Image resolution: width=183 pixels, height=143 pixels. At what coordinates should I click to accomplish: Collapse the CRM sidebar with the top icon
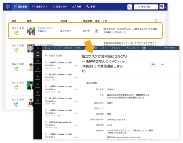[x=38, y=48]
